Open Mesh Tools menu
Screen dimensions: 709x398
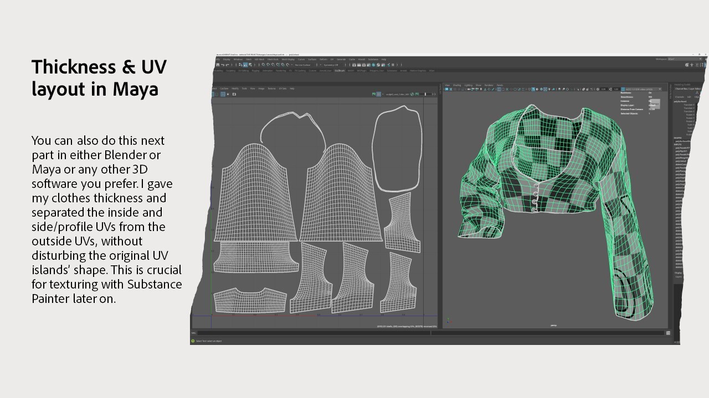273,59
